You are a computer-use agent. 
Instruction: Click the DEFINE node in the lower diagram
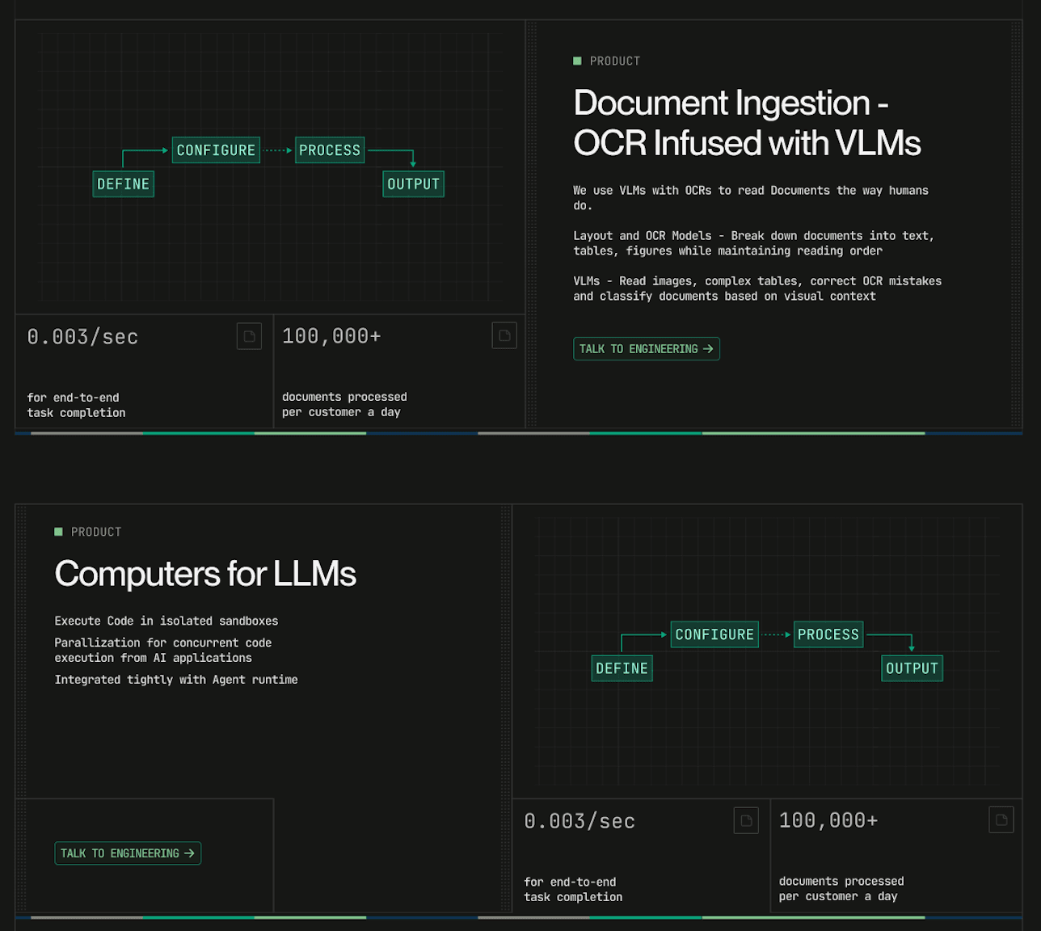pos(622,668)
